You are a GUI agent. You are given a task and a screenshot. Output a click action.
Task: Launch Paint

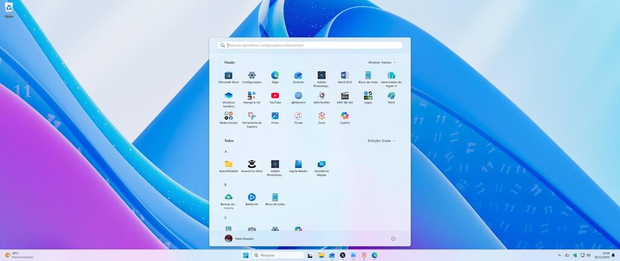(x=392, y=98)
